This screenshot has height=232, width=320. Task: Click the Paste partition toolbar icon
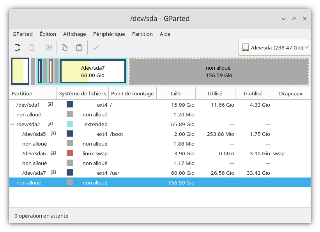click(x=79, y=47)
